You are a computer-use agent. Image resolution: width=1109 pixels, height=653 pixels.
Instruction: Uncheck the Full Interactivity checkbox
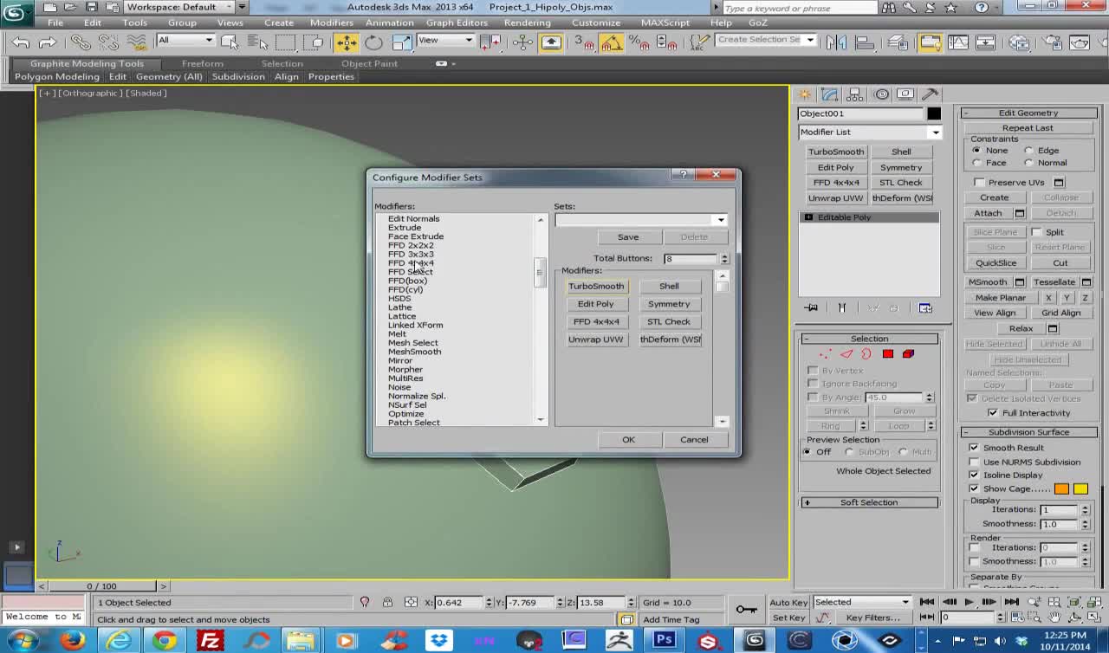point(993,413)
